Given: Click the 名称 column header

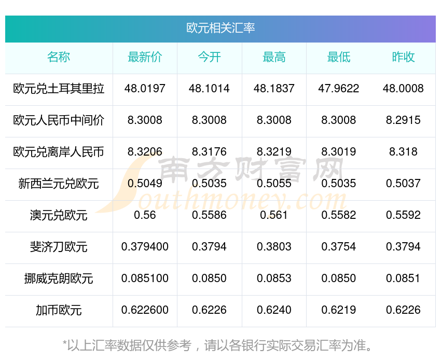Looking at the screenshot, I should (x=59, y=57).
